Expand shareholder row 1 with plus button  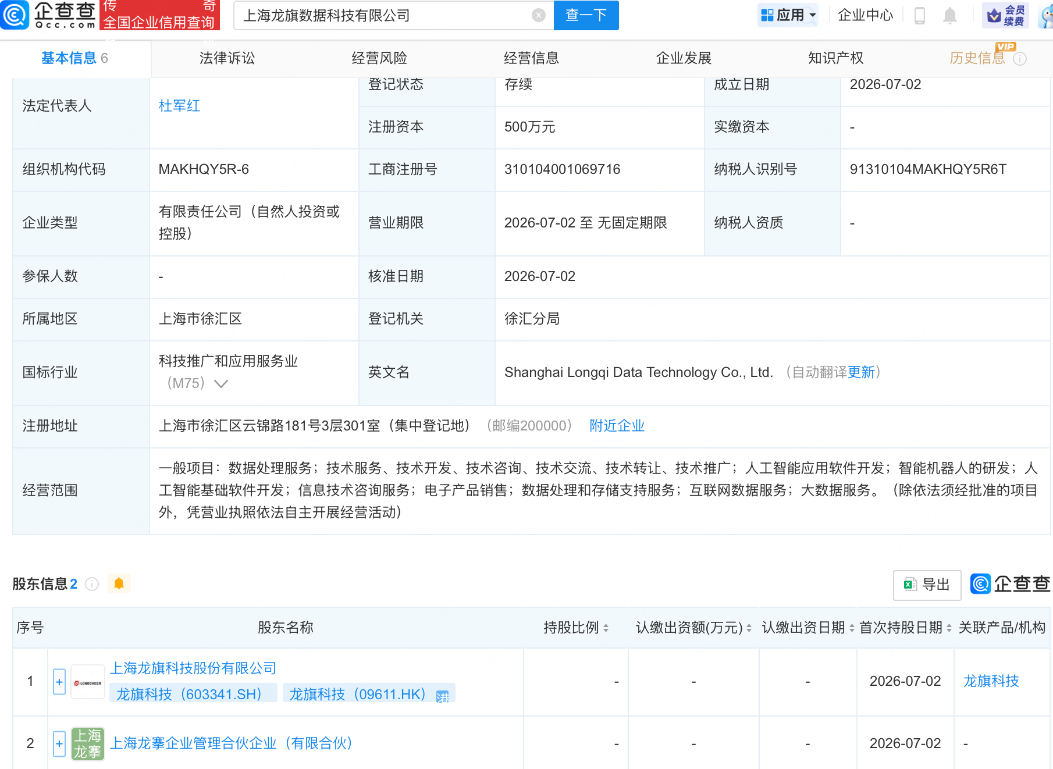(59, 682)
